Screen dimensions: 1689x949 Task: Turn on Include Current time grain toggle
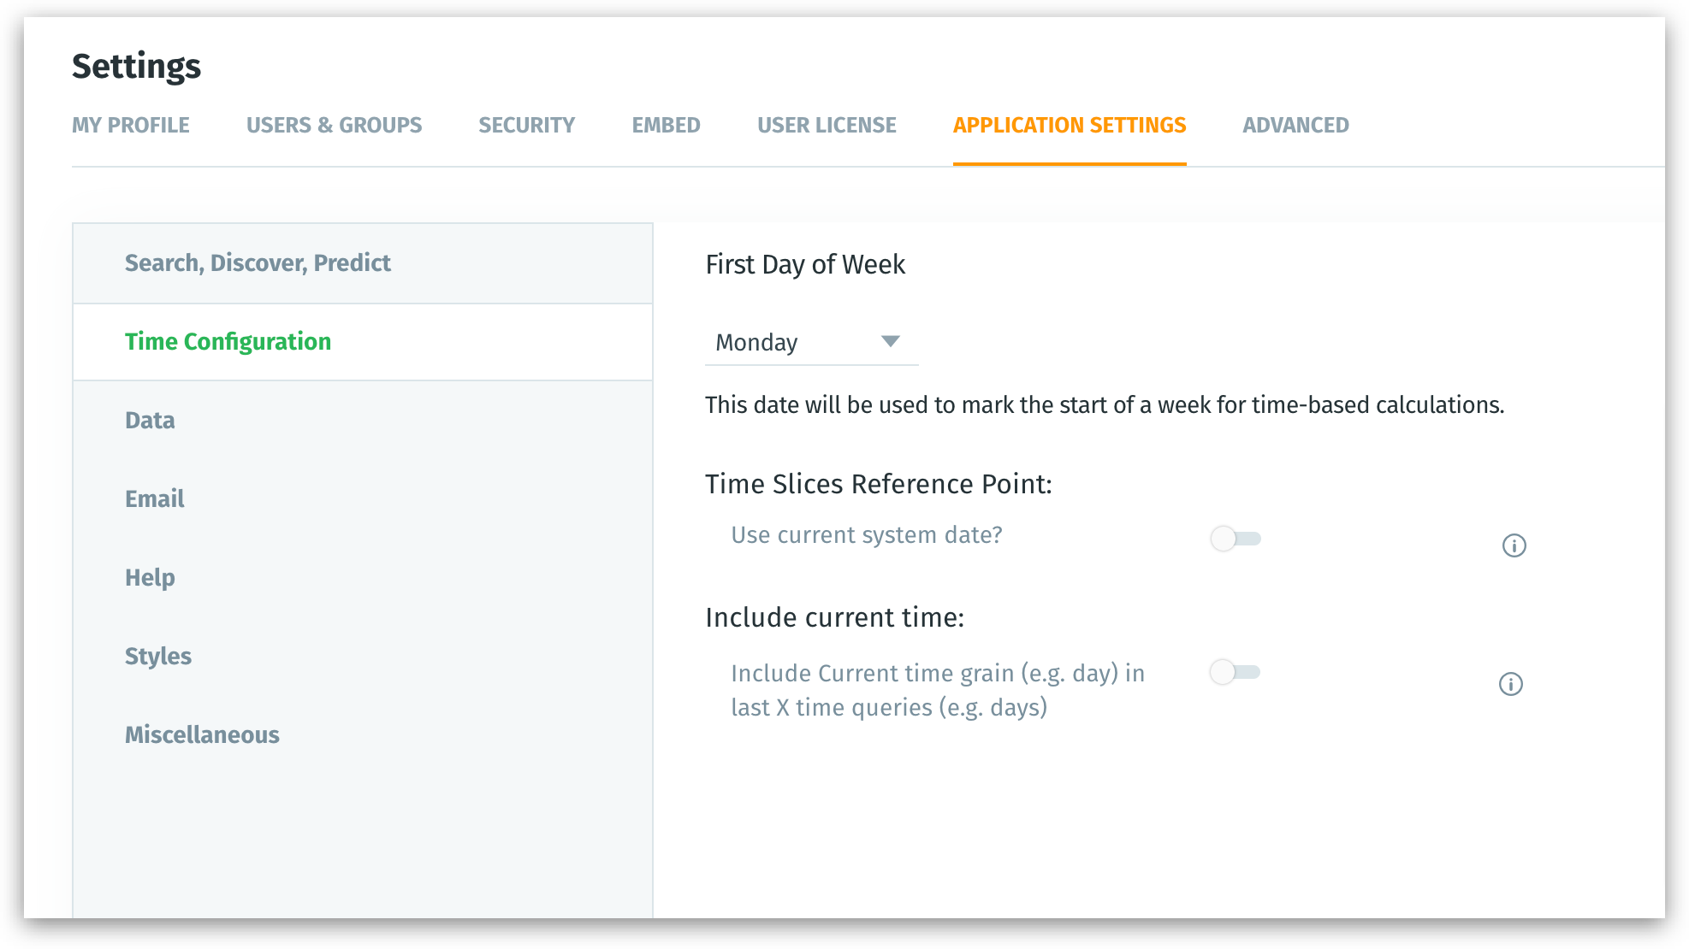(1235, 672)
